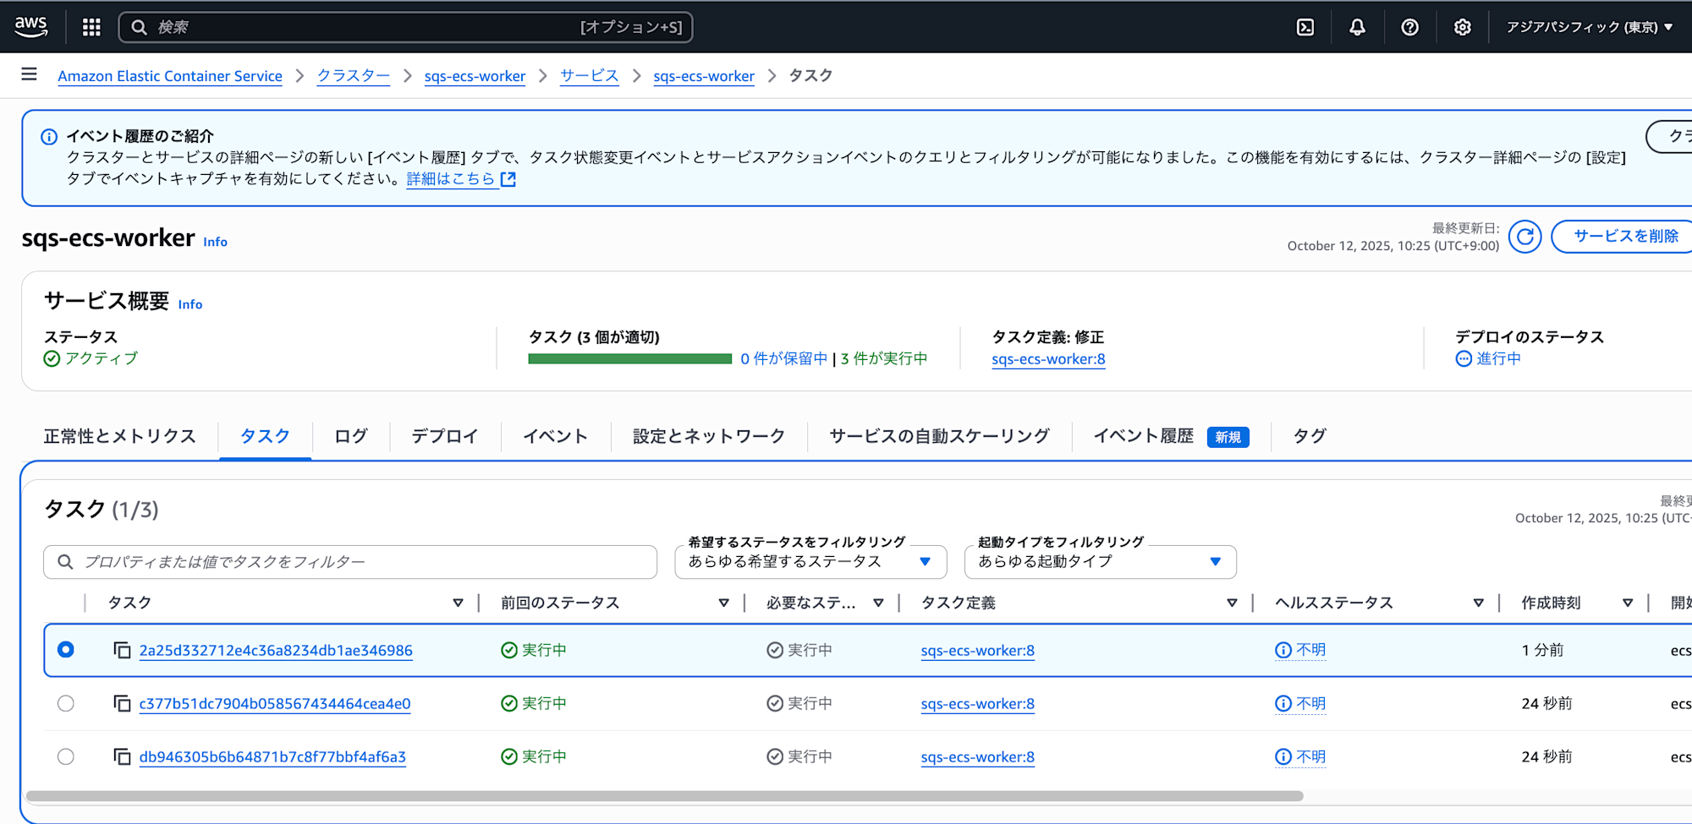Expand the desired status filter dropdown
1692x824 pixels.
pos(810,562)
